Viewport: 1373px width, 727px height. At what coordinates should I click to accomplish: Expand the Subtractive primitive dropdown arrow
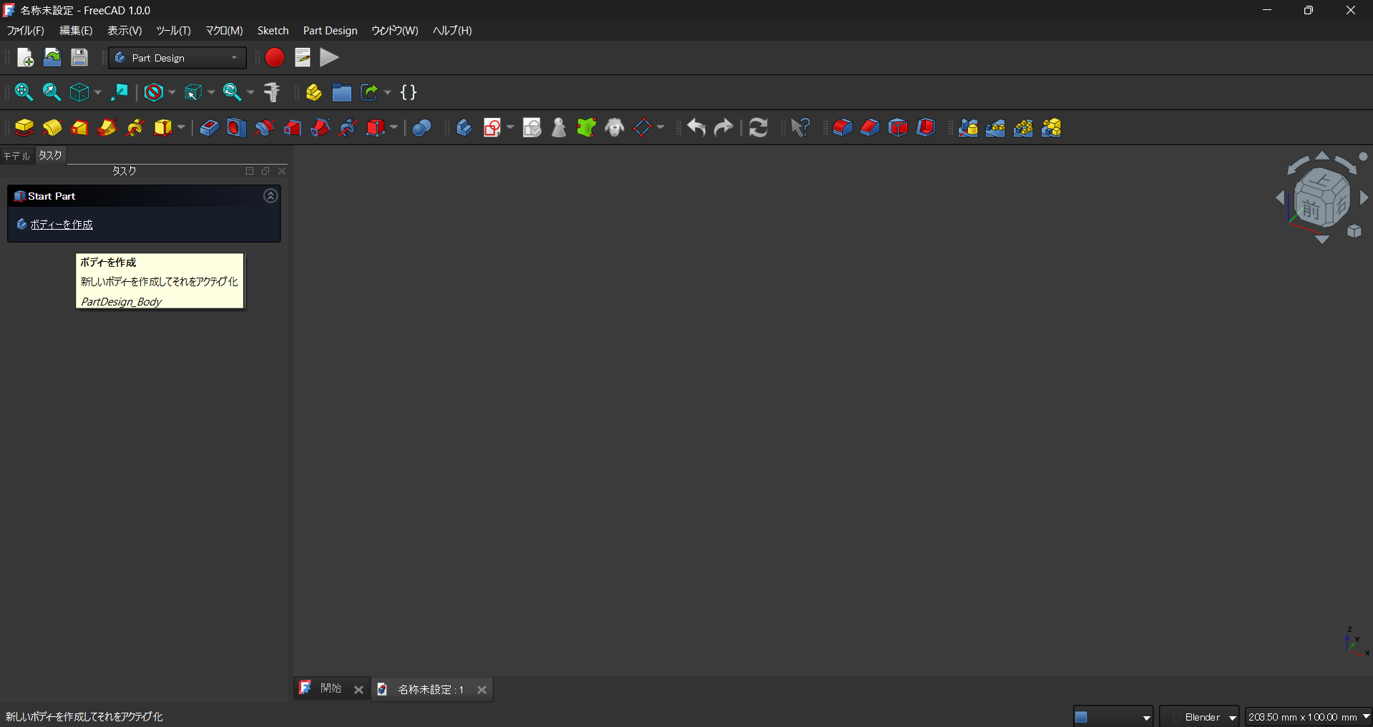pyautogui.click(x=394, y=128)
